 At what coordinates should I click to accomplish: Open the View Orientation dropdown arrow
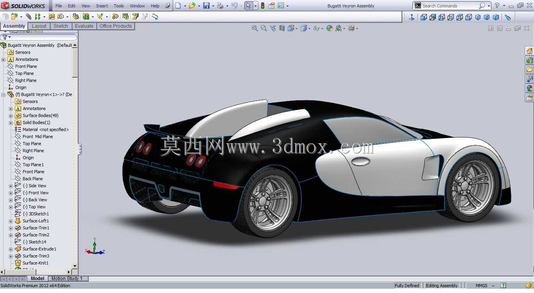click(x=297, y=28)
